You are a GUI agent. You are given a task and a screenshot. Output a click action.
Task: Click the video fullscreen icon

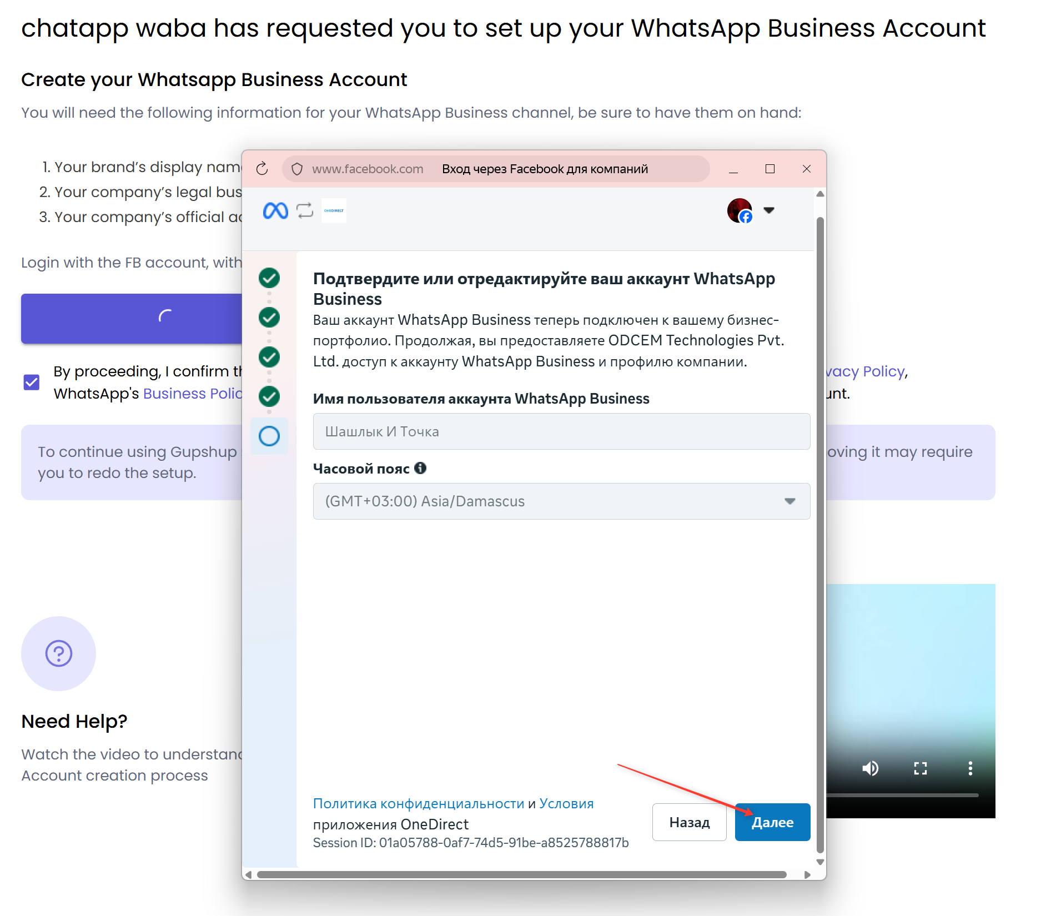921,768
